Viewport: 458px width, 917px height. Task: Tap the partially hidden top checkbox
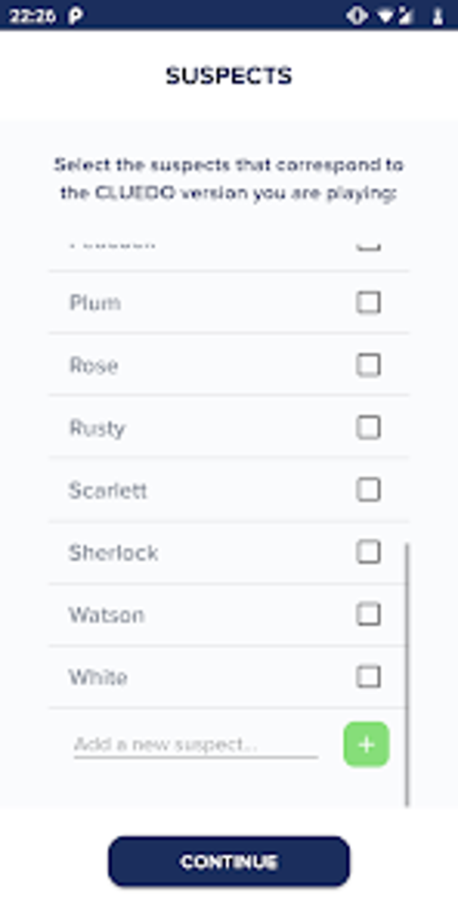coord(368,246)
